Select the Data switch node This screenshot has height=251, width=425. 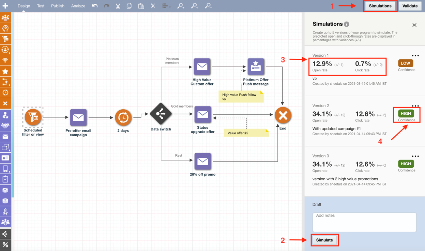[x=161, y=114]
